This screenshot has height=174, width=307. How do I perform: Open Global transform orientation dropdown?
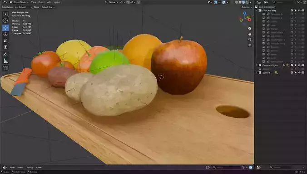pyautogui.click(x=112, y=2)
